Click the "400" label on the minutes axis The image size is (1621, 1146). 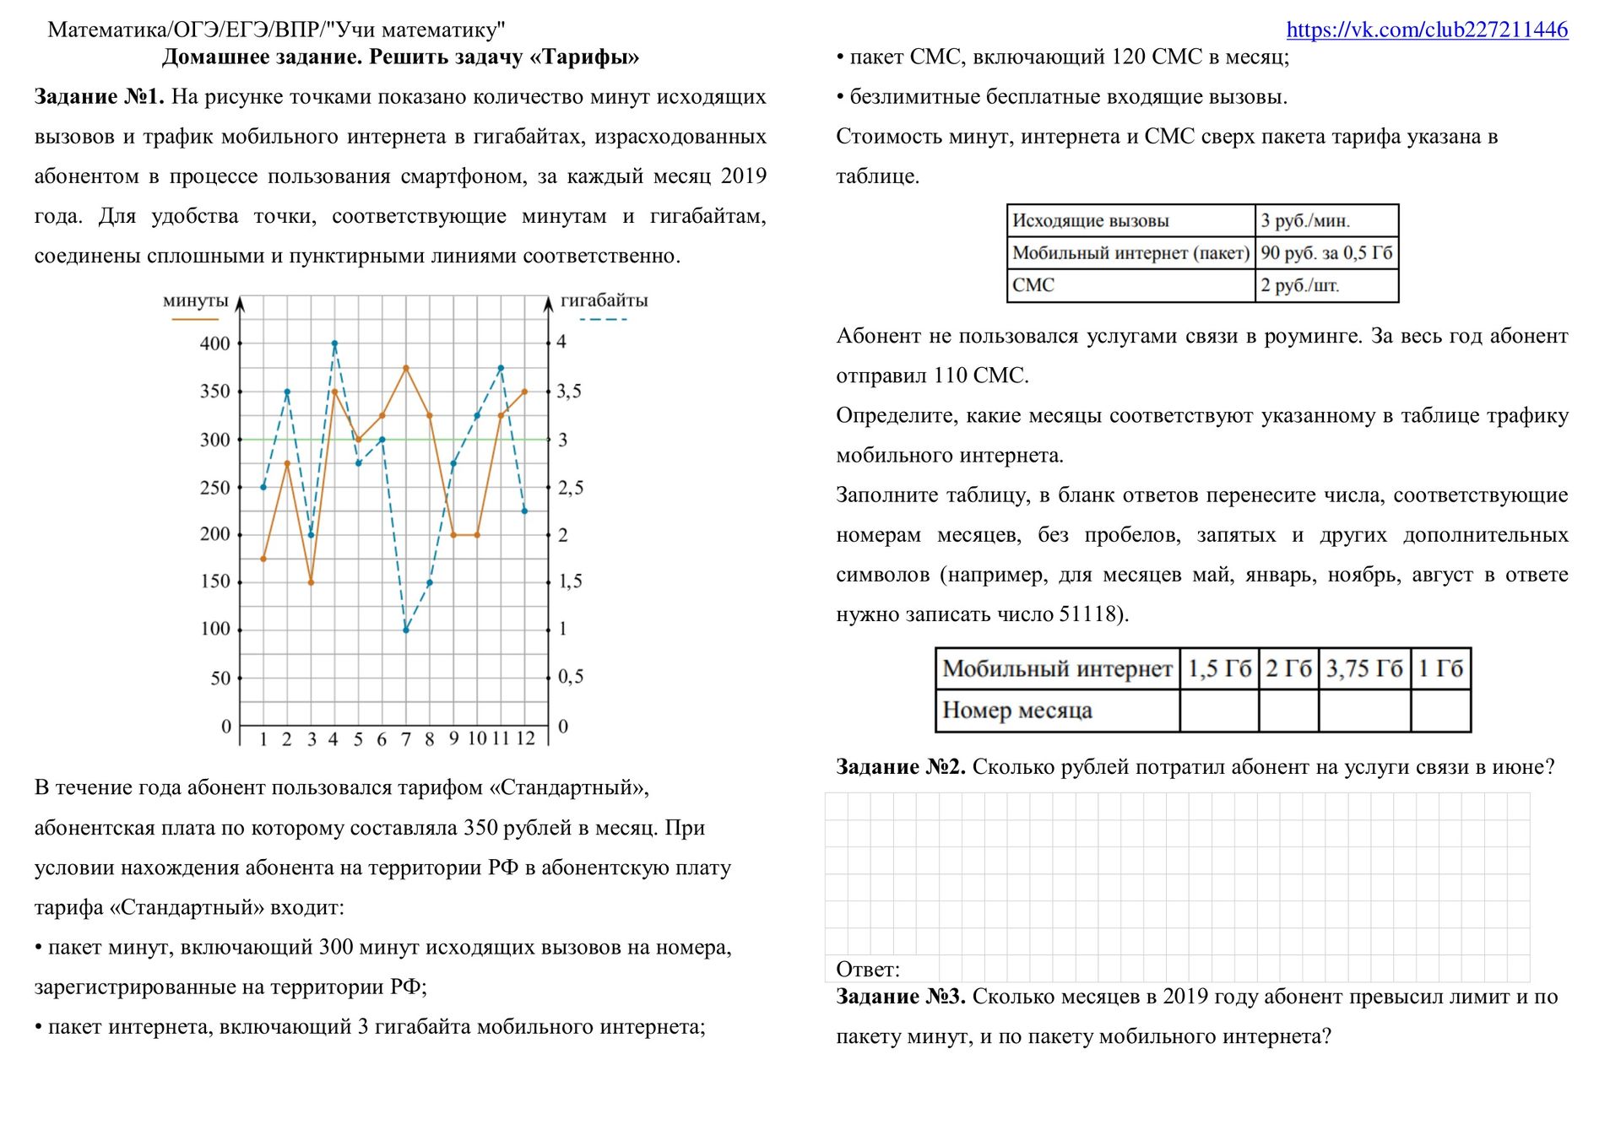point(214,343)
